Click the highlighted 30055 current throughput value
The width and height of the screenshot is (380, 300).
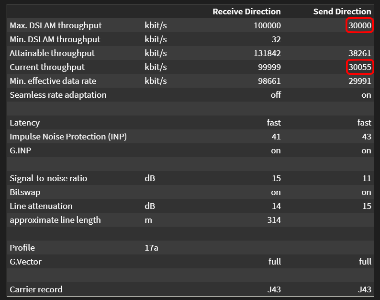[x=359, y=67]
